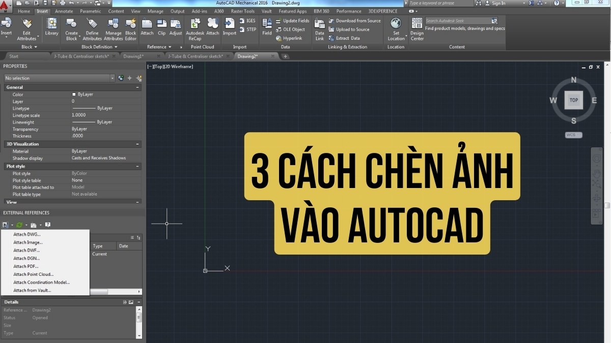Click the Import tool on the Insert ribbon
This screenshot has width=611, height=343.
pos(229,27)
